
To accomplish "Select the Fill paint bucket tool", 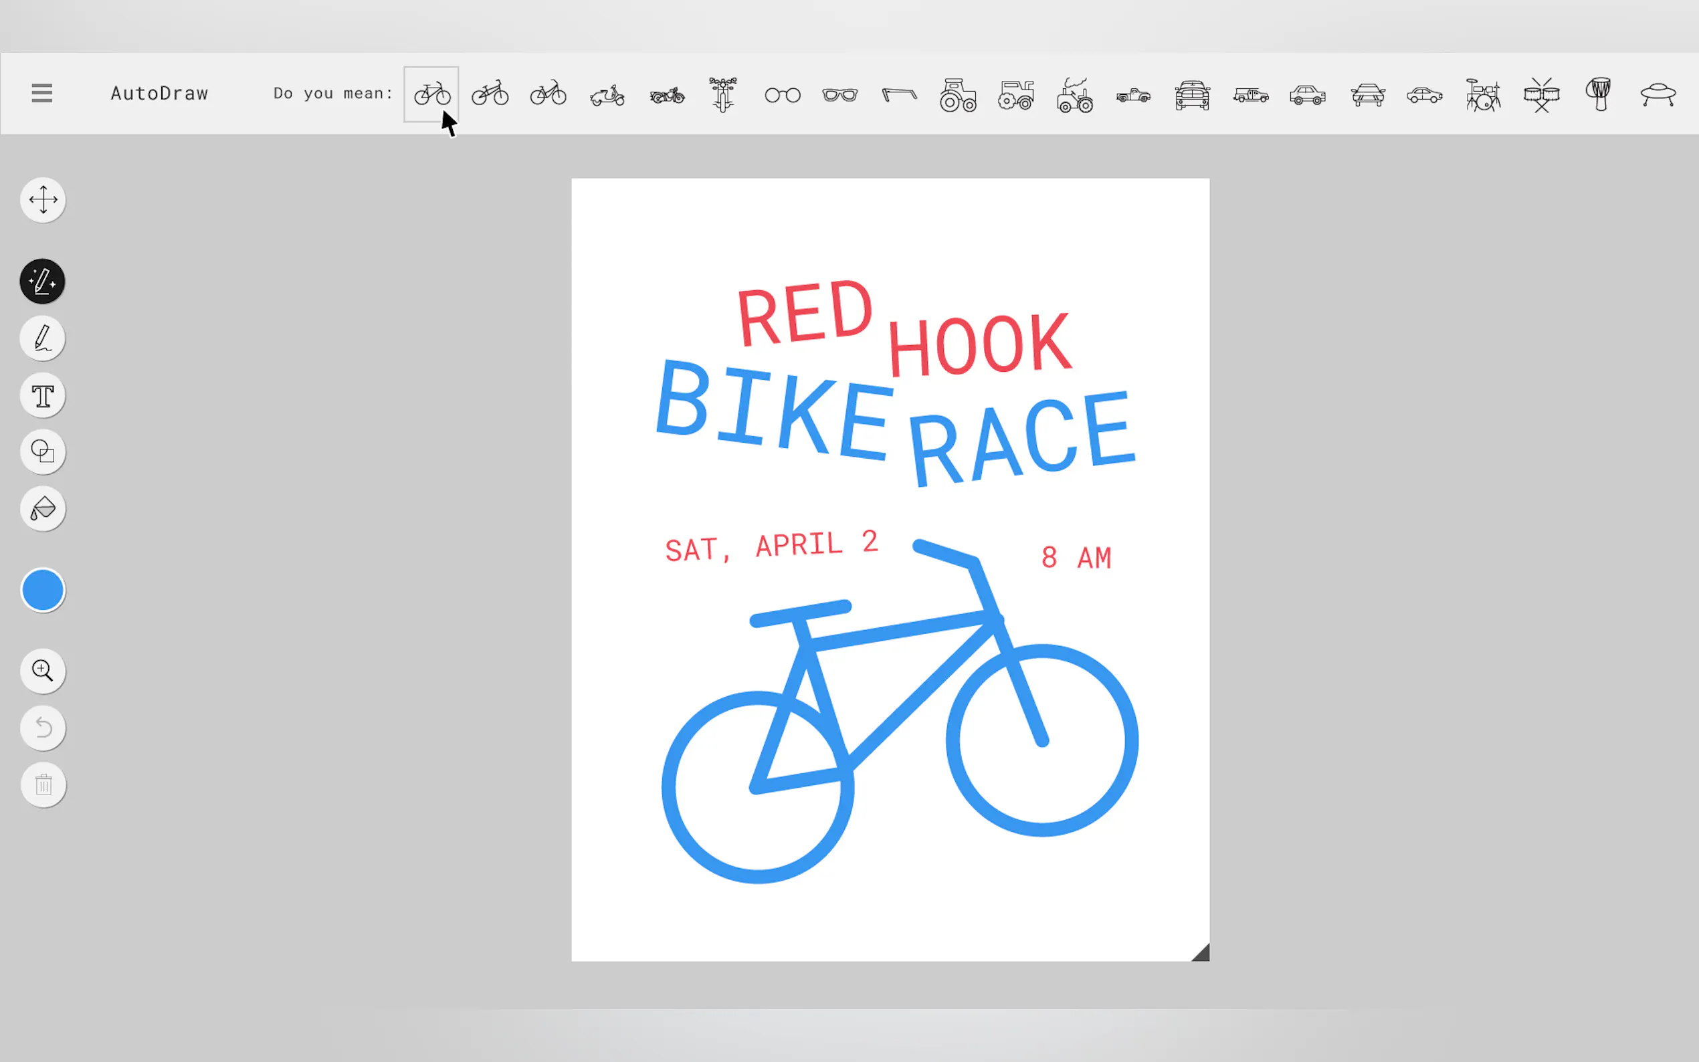I will (43, 508).
